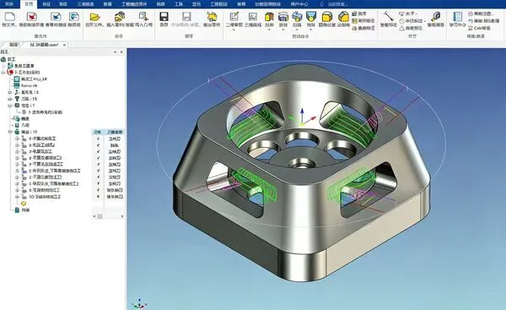Open dropdown arrow under Revolve tool
This screenshot has width=506, height=310.
(x=283, y=30)
